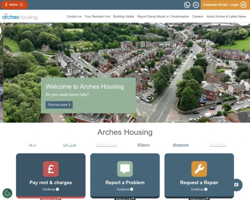Open Report Damp Mould or Condensation
The image size is (250, 200).
click(163, 16)
